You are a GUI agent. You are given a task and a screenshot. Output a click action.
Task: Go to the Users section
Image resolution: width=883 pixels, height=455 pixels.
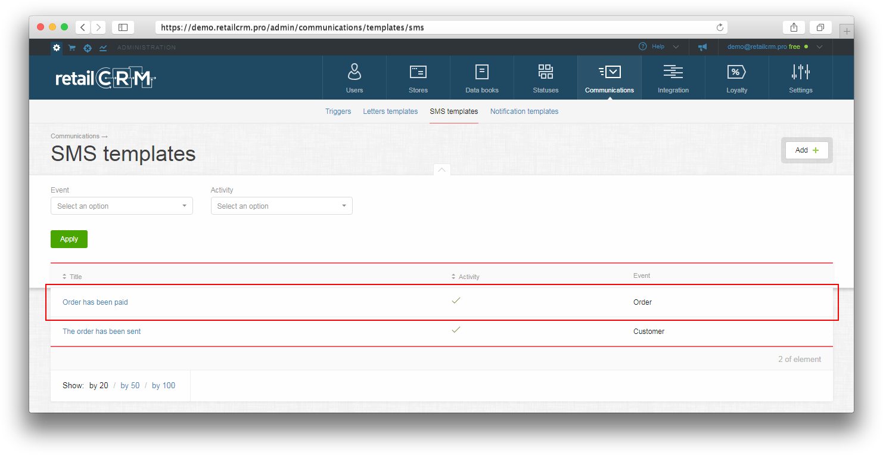pyautogui.click(x=355, y=78)
